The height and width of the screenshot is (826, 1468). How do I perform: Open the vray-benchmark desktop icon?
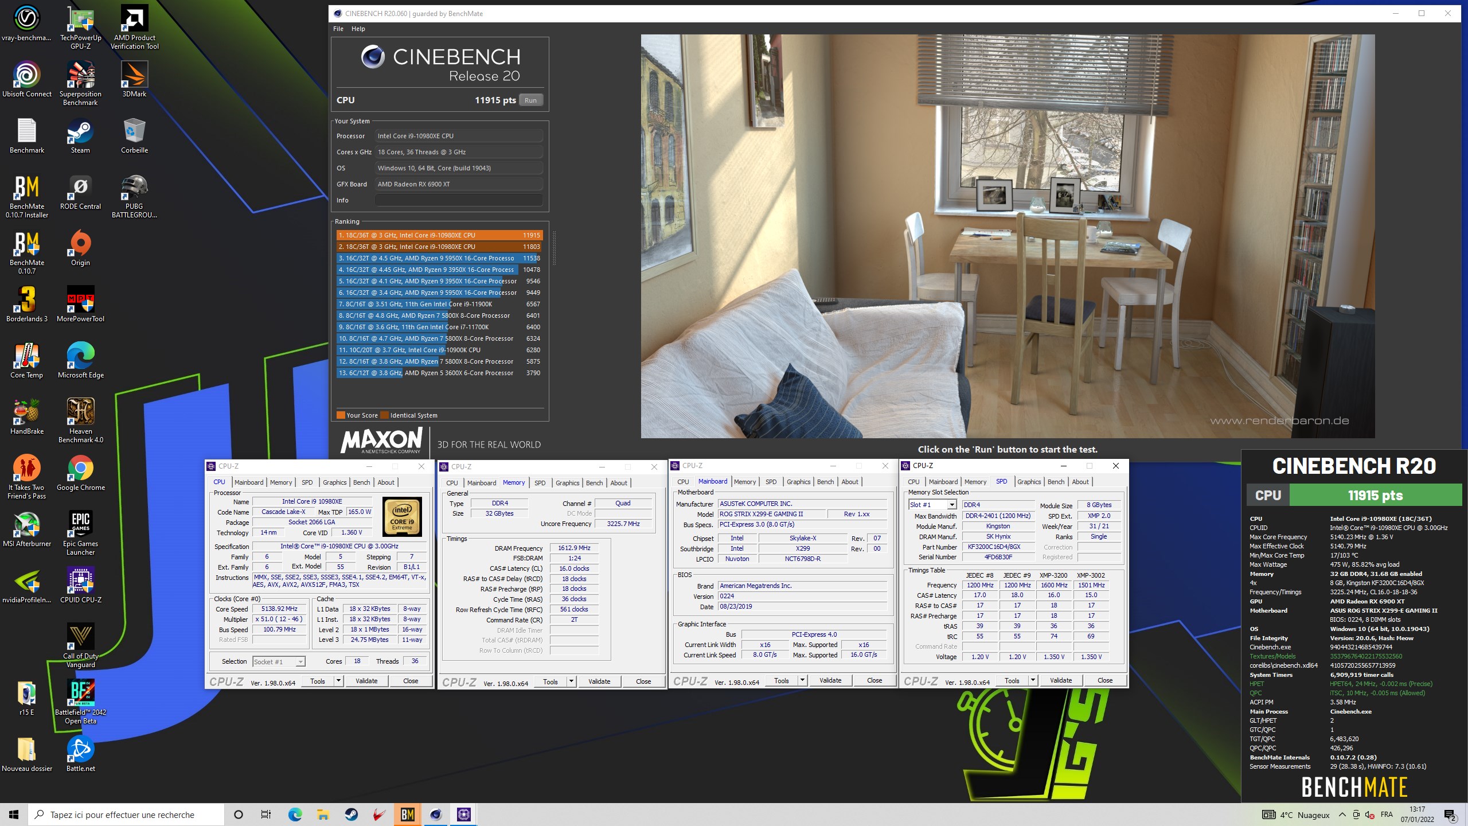point(26,23)
